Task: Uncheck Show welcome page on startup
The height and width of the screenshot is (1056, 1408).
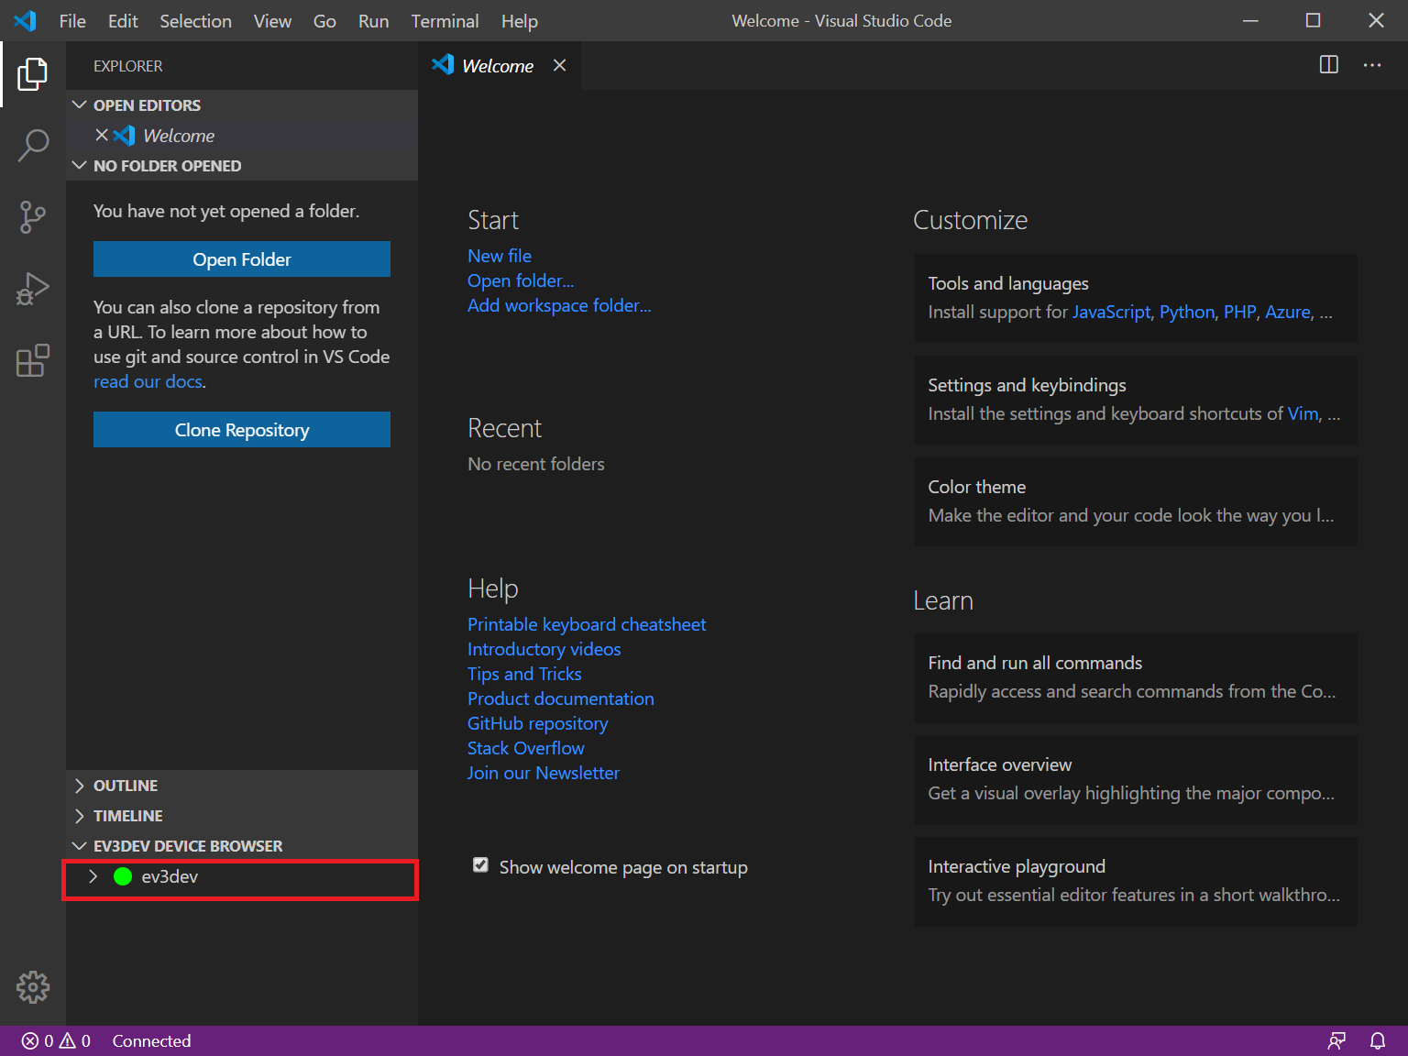Action: click(480, 864)
